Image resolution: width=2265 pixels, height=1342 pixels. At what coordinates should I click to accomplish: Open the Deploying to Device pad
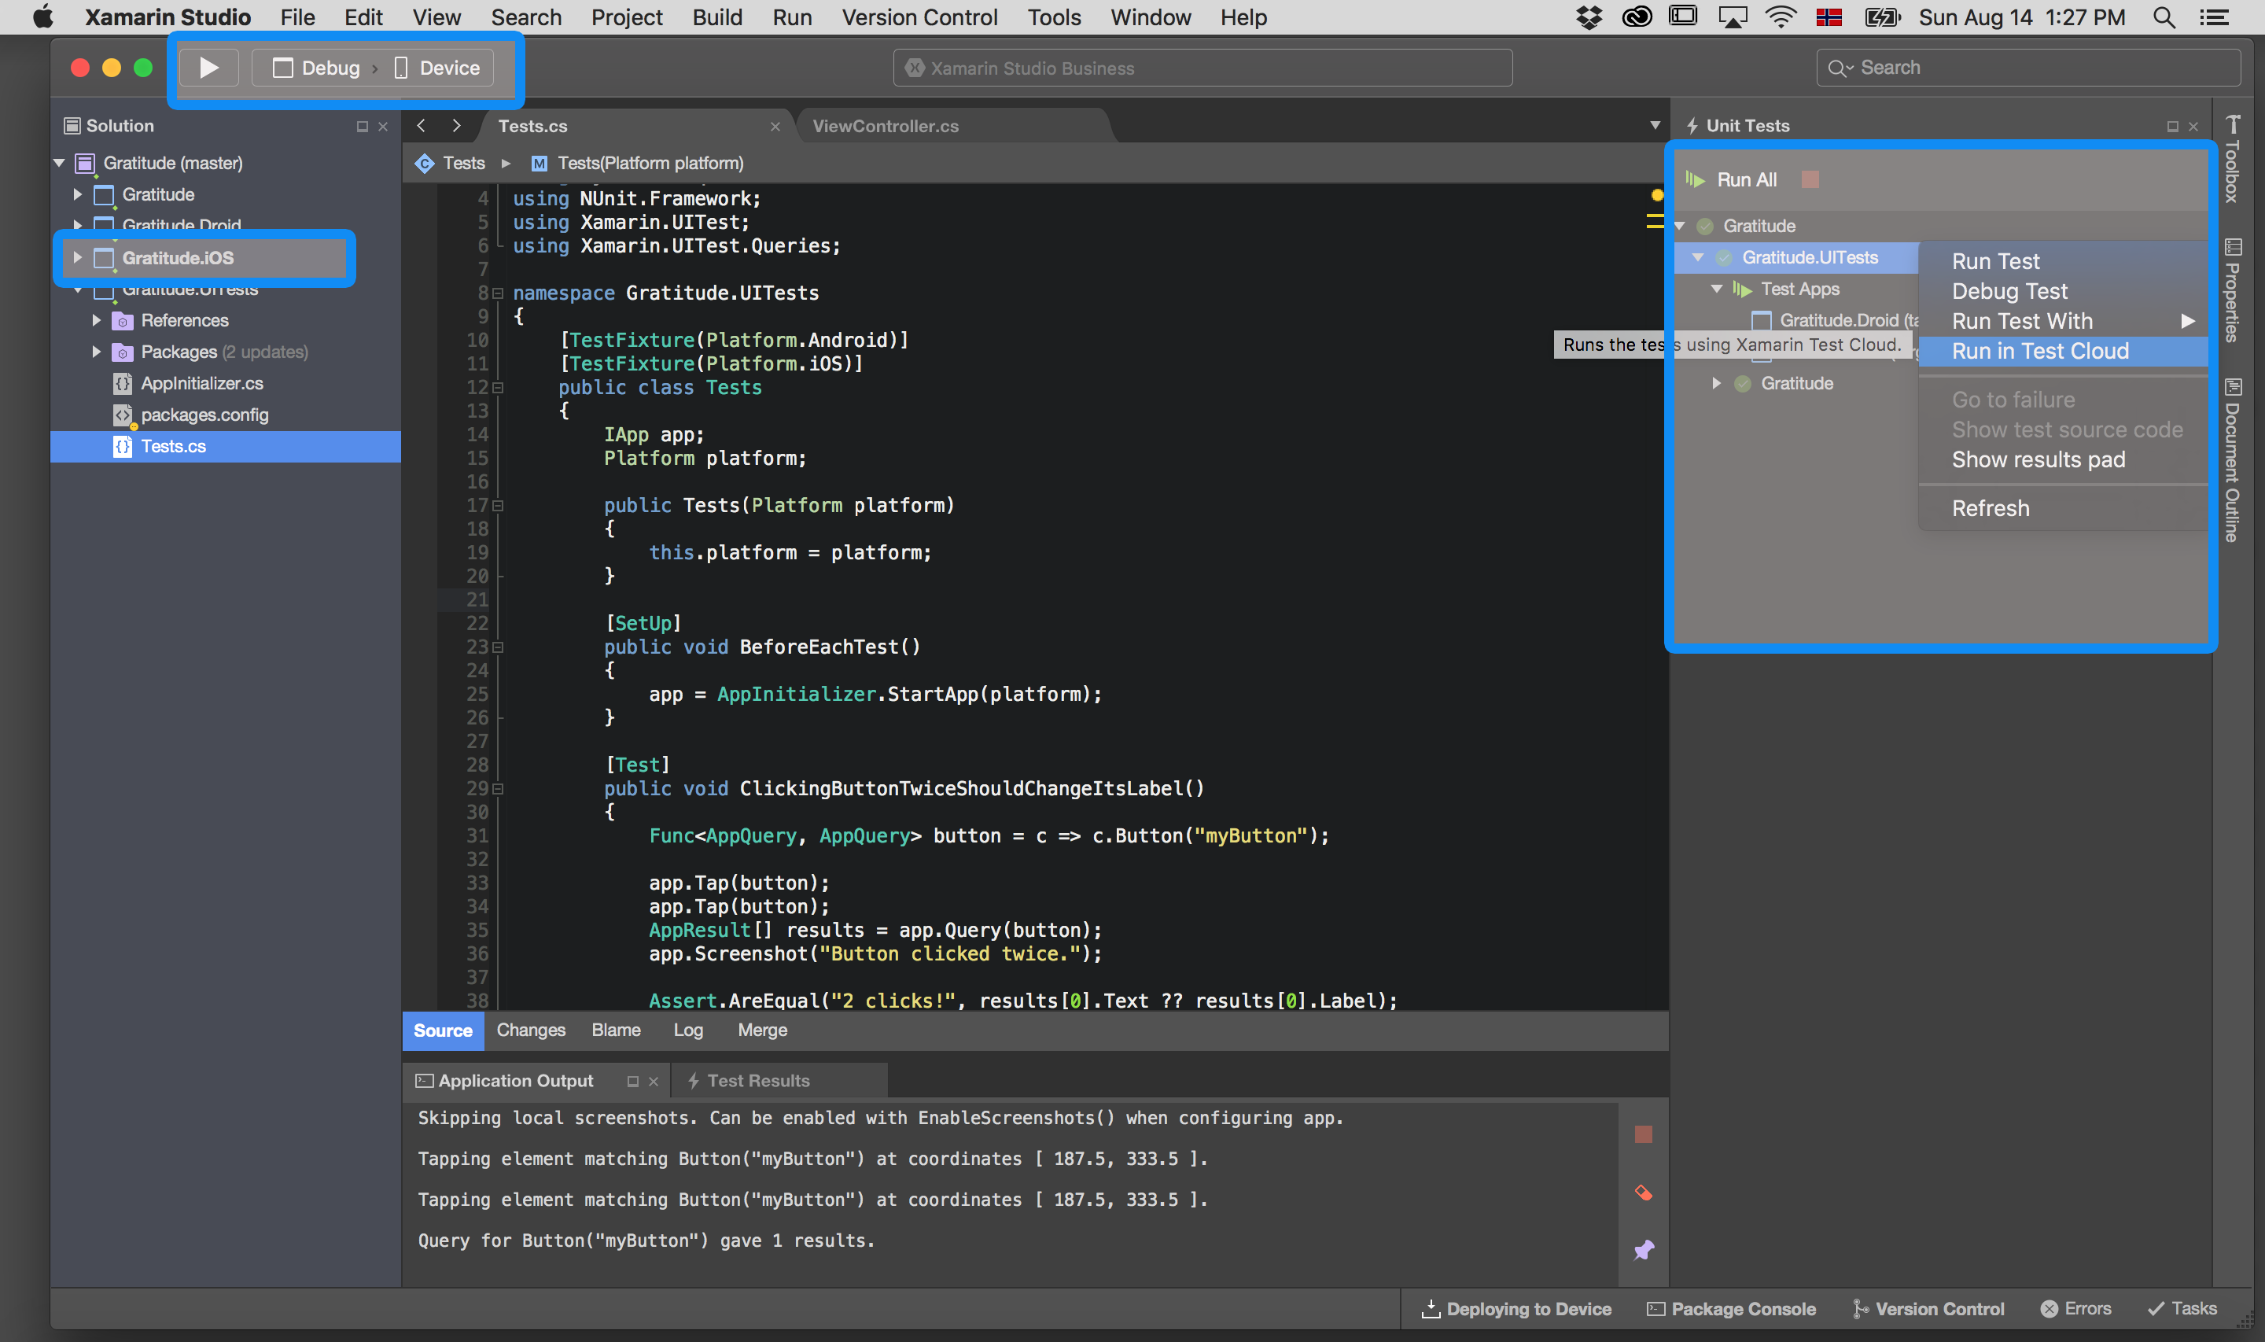click(x=1516, y=1308)
